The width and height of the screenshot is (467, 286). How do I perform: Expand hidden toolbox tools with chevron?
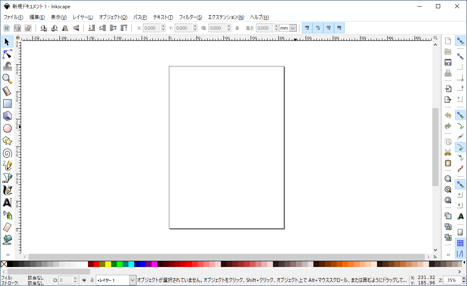coord(7,255)
